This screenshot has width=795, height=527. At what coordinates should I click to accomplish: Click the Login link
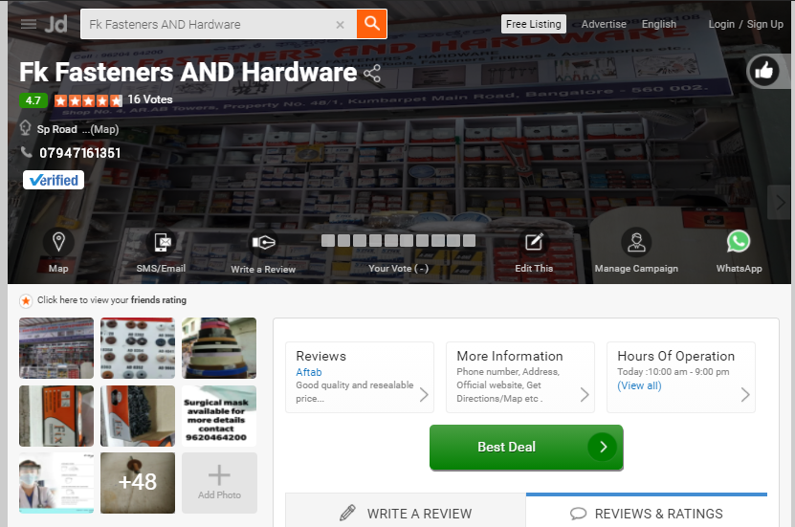(x=721, y=24)
